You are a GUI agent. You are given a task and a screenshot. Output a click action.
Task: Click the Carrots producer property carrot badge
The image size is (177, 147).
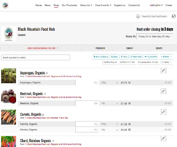pyautogui.click(x=164, y=112)
